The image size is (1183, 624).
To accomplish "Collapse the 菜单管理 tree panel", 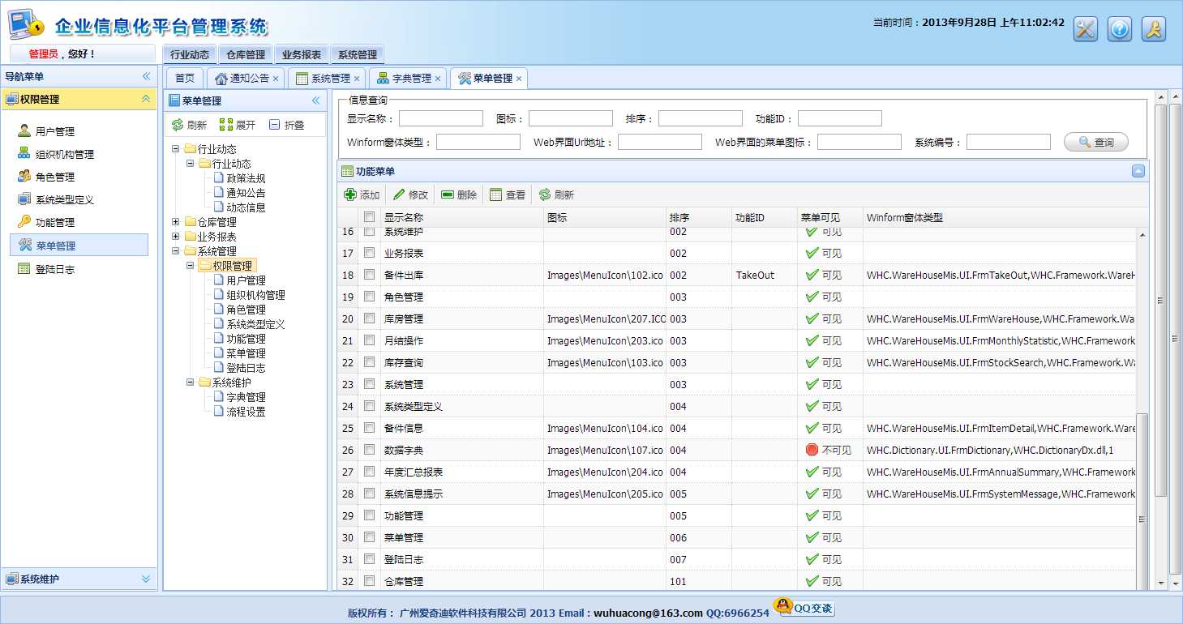I will pos(316,100).
